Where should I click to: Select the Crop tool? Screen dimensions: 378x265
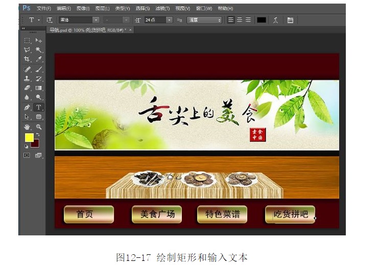pyautogui.click(x=27, y=59)
